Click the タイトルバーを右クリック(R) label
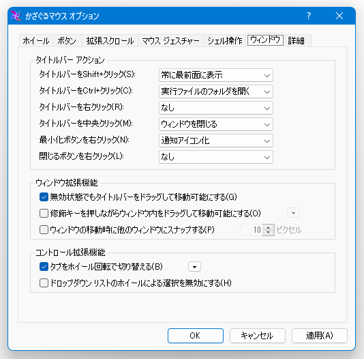This screenshot has height=359, width=364. (x=81, y=107)
